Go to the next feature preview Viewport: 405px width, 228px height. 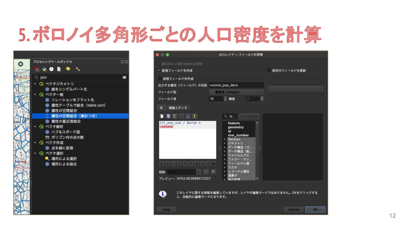click(213, 172)
